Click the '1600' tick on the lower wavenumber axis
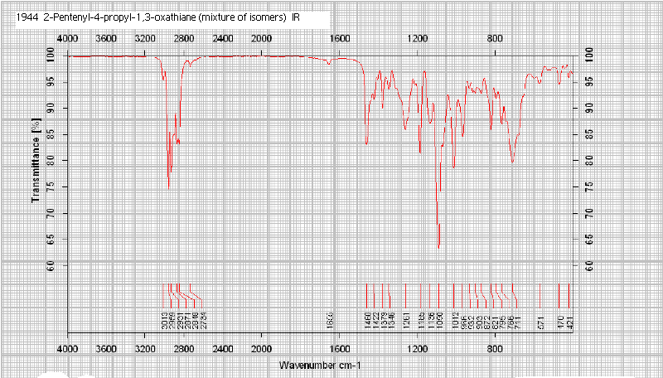The image size is (663, 378). pos(340,350)
